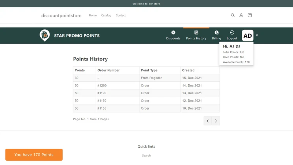Open the Catalog menu link

[106, 15]
